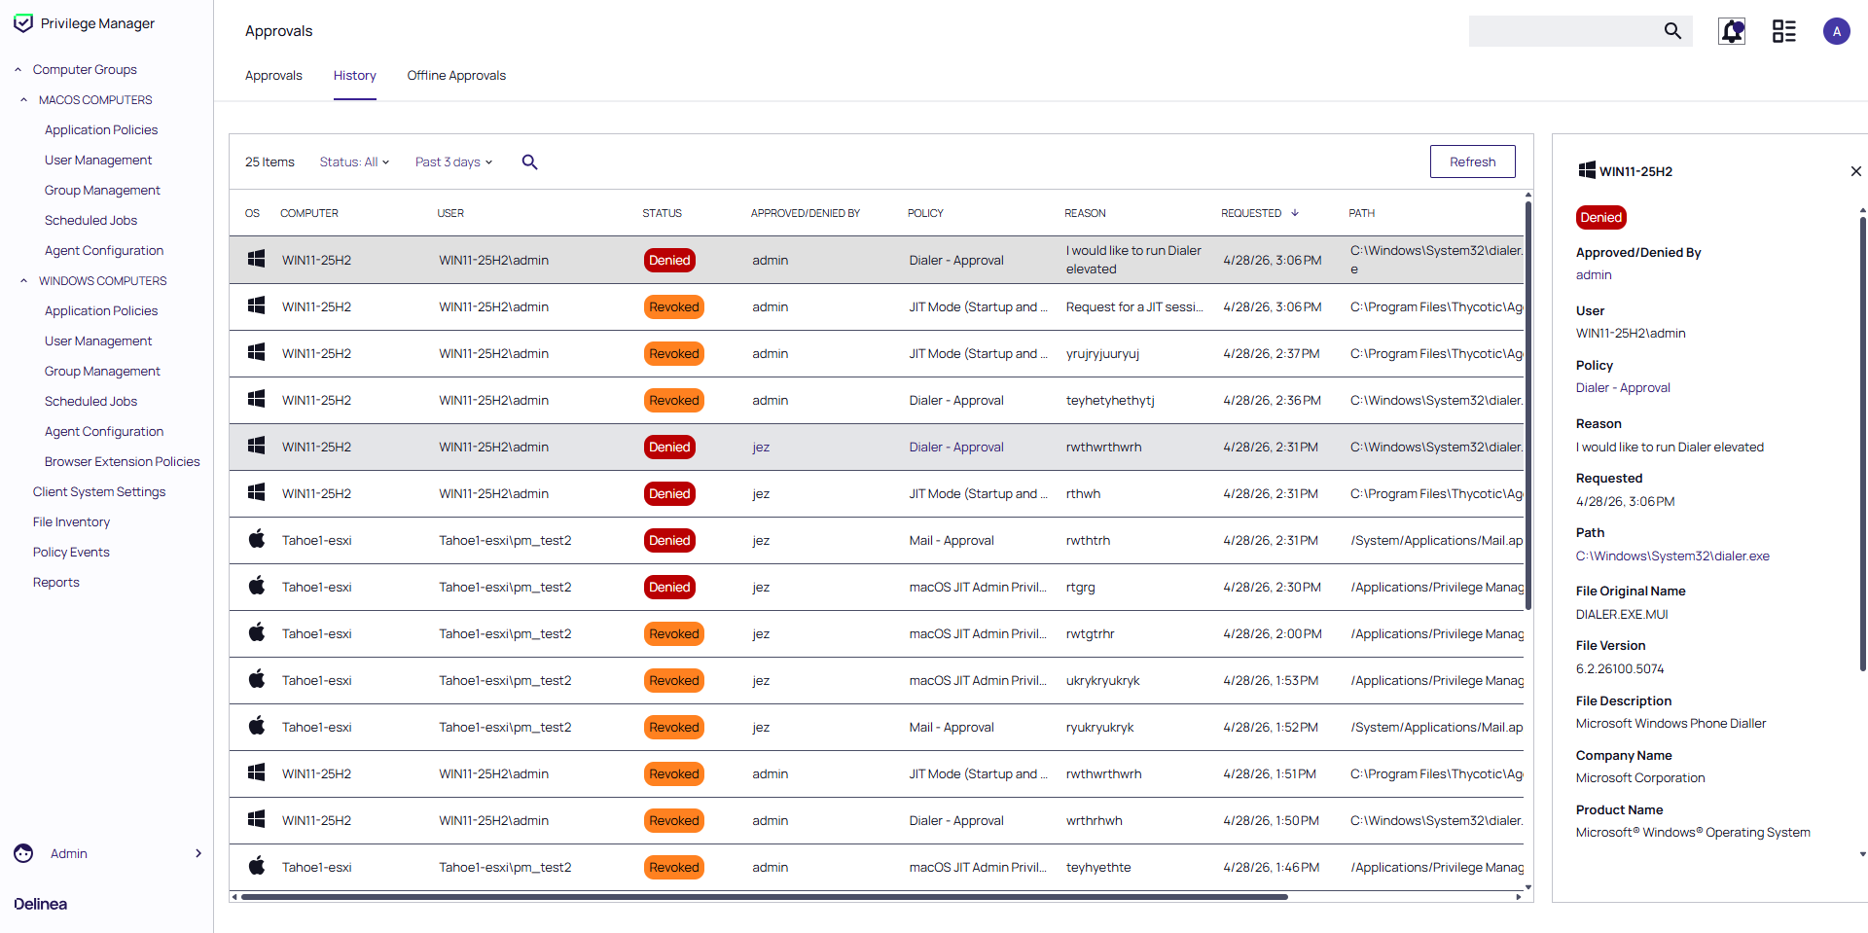Click the 'Request for a JIT sessi...' reason cell
The image size is (1868, 933).
coord(1134,307)
